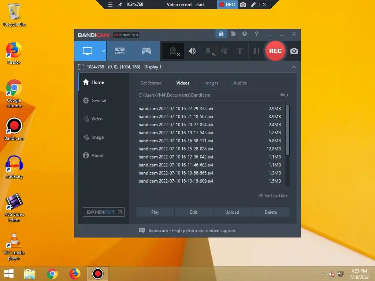
Task: Open Image settings in sidebar
Action: pyautogui.click(x=104, y=137)
